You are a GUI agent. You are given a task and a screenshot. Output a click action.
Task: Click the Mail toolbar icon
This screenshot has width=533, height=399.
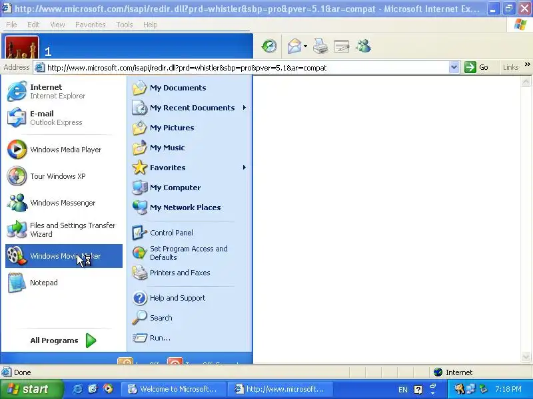[294, 46]
